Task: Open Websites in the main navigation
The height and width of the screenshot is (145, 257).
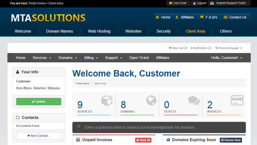Action: [x=133, y=31]
